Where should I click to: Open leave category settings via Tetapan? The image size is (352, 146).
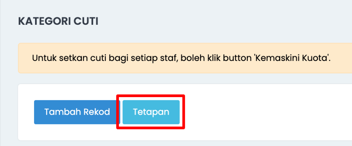pos(151,112)
